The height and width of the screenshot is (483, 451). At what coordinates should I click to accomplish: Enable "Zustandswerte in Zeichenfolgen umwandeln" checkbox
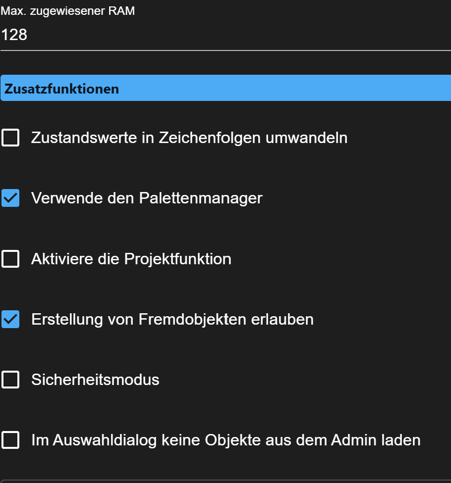point(10,138)
